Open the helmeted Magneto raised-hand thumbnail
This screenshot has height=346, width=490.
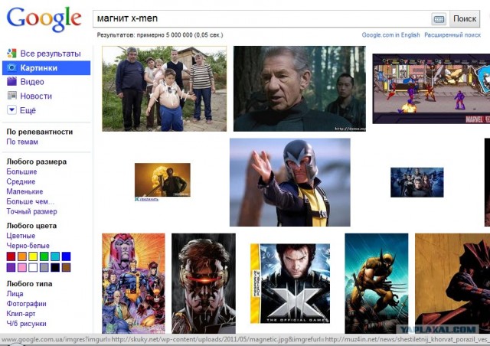[x=290, y=182]
